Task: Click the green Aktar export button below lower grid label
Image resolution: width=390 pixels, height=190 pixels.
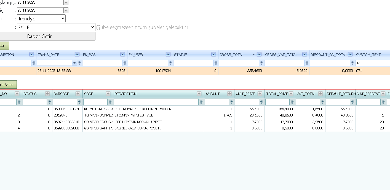Action: pyautogui.click(x=8, y=85)
